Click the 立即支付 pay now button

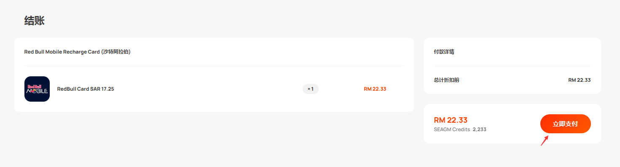(x=565, y=124)
